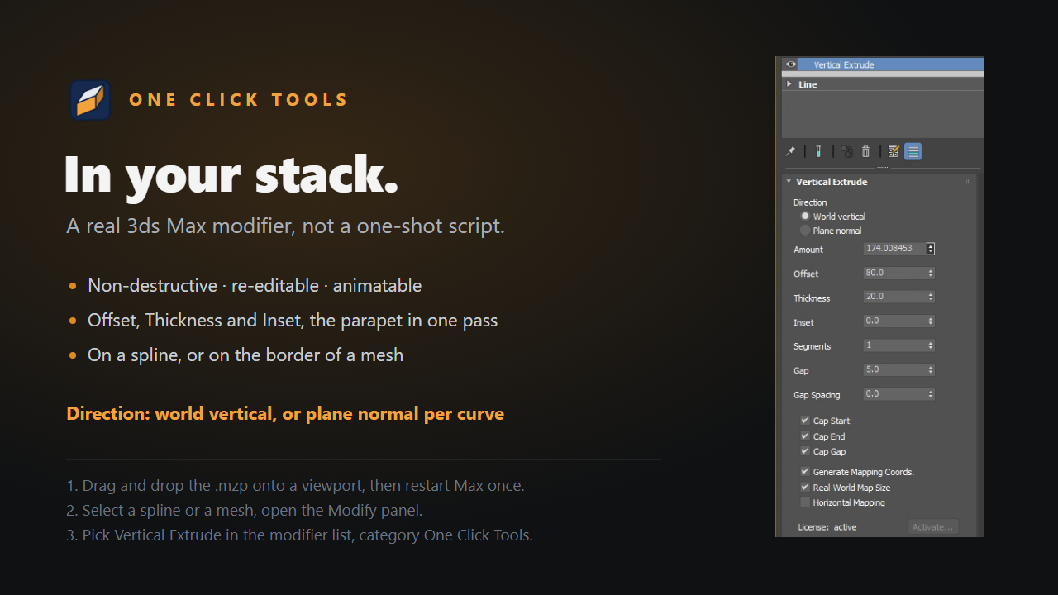Click the Offset field showing 80.0
Viewport: 1058px width, 595px height.
(x=894, y=273)
